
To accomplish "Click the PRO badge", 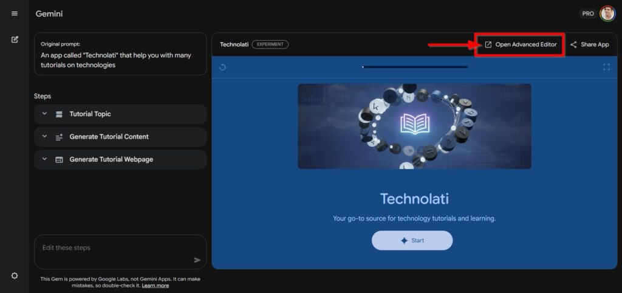I will coord(587,13).
